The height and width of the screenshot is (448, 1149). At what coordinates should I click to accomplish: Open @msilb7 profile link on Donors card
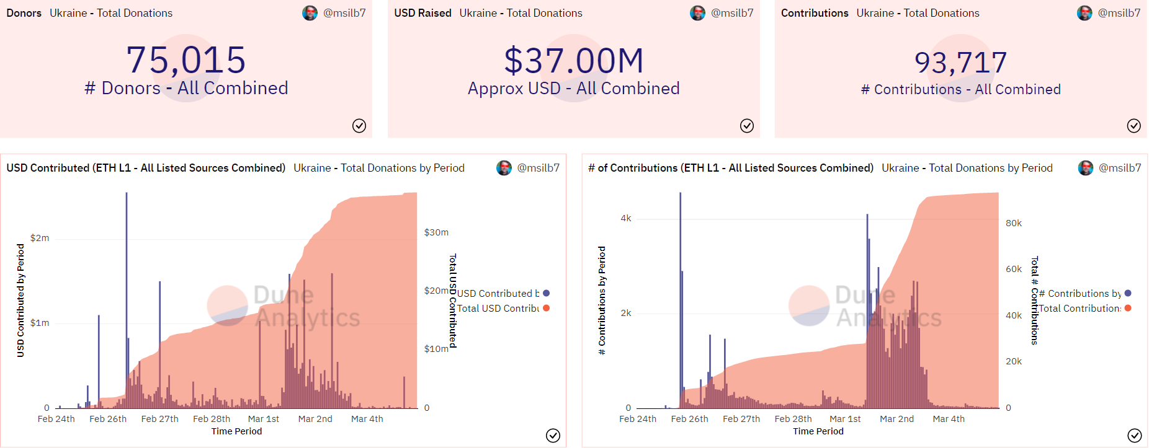tap(344, 13)
